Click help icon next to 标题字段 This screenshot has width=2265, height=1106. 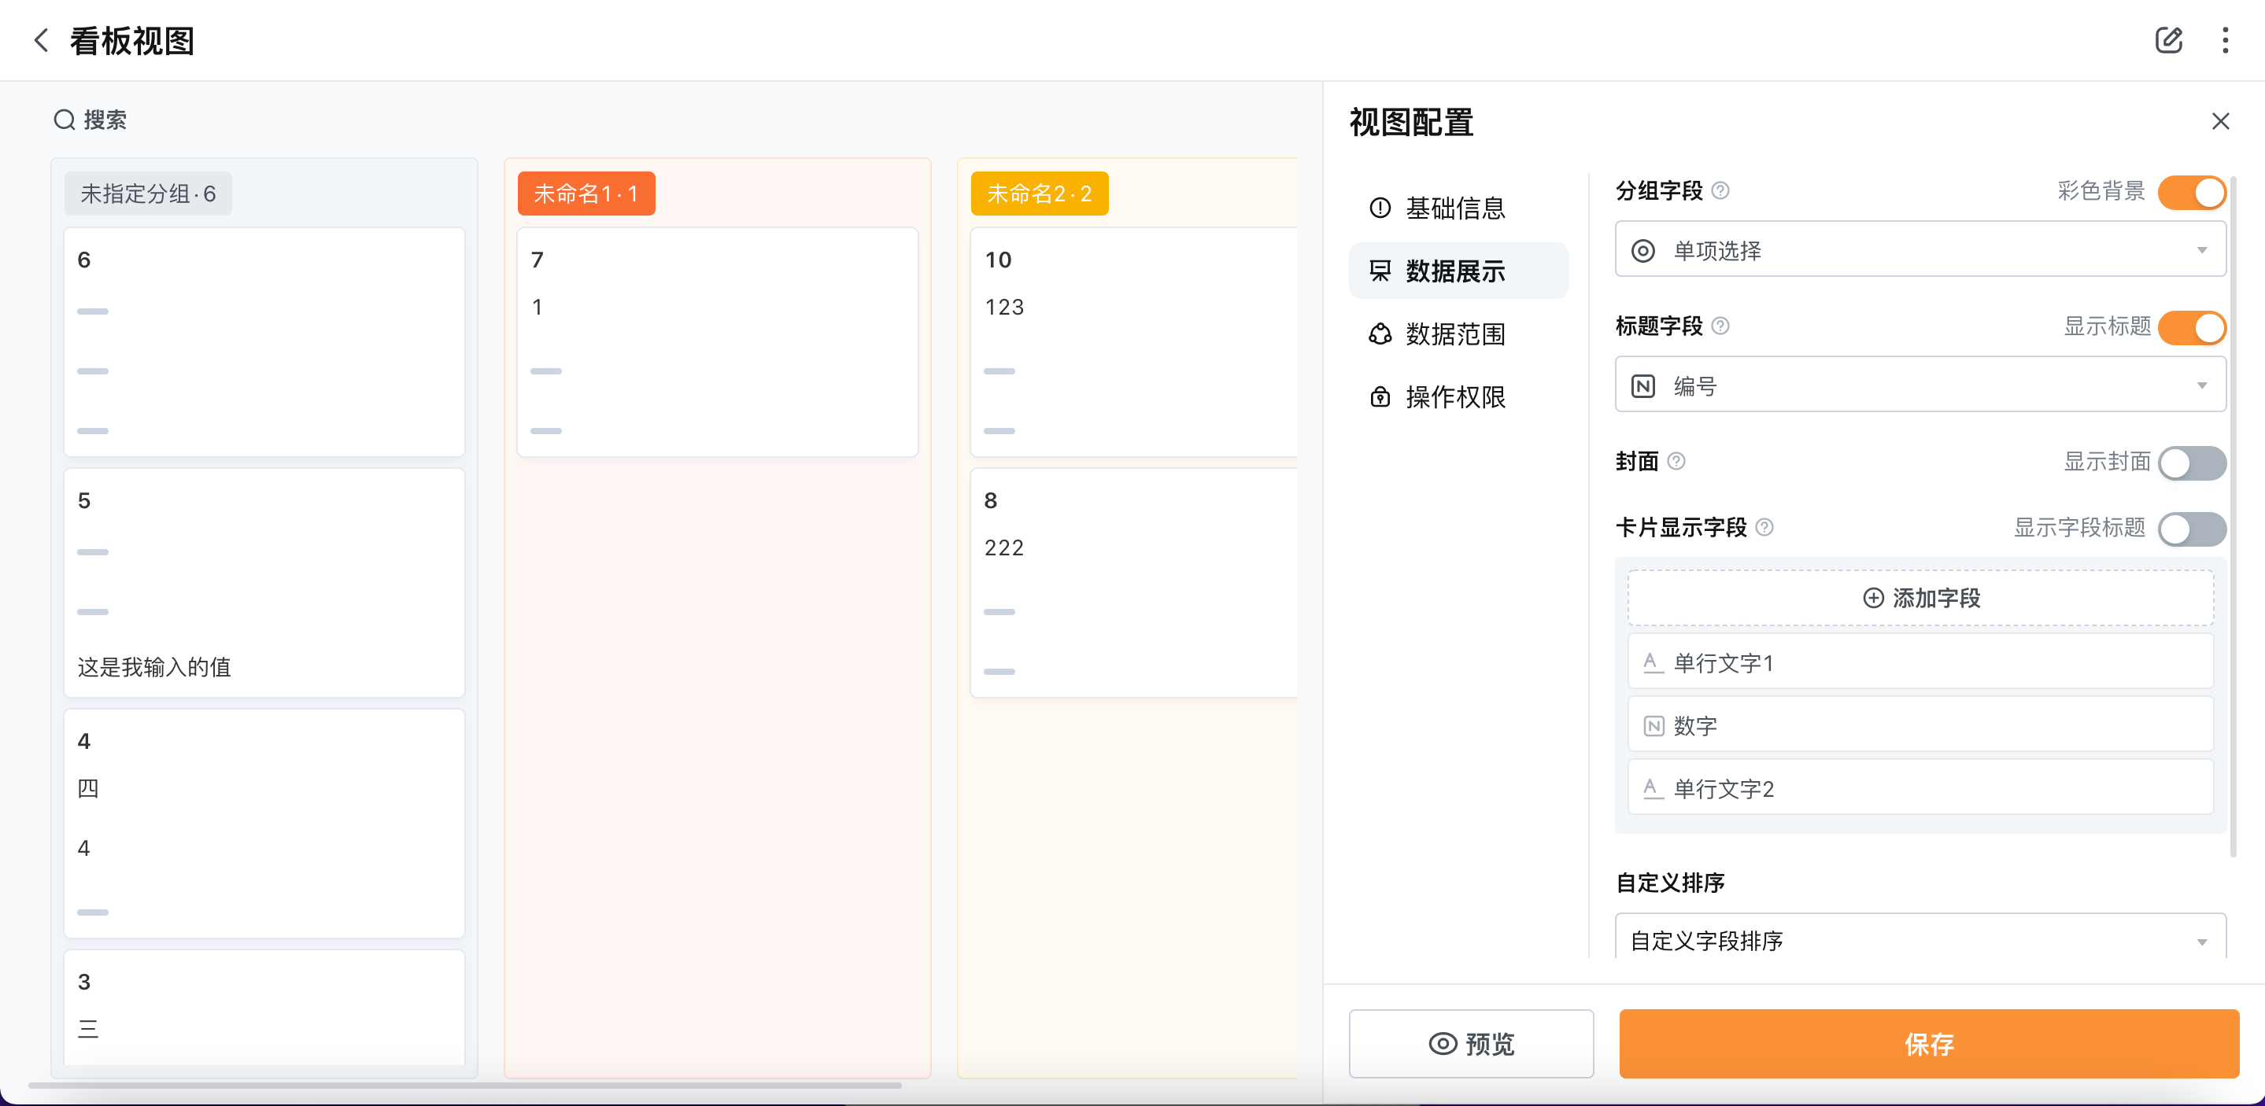tap(1720, 326)
